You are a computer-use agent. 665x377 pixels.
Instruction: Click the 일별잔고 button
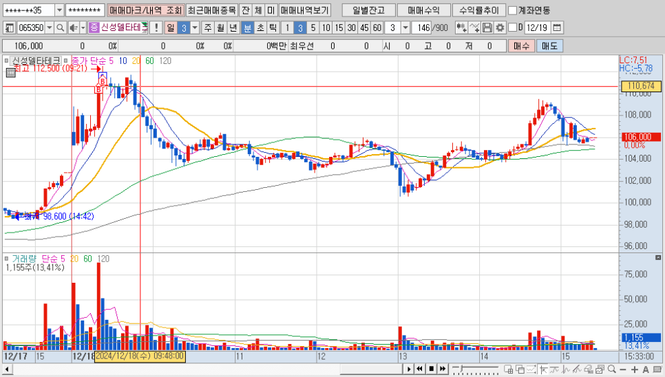pyautogui.click(x=368, y=10)
